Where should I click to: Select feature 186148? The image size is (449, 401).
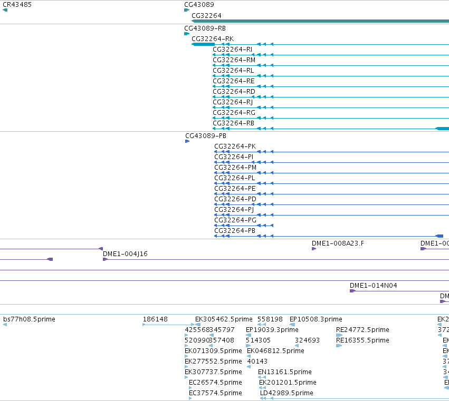pyautogui.click(x=155, y=319)
